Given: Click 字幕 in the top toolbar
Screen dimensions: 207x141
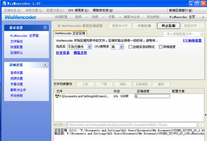Looking at the screenshot, I should tap(111, 17).
